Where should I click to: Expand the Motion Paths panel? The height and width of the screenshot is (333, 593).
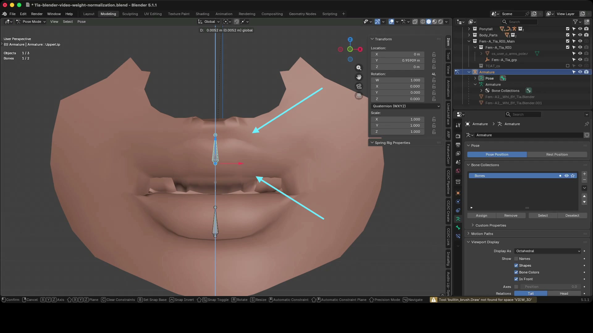tap(469, 233)
